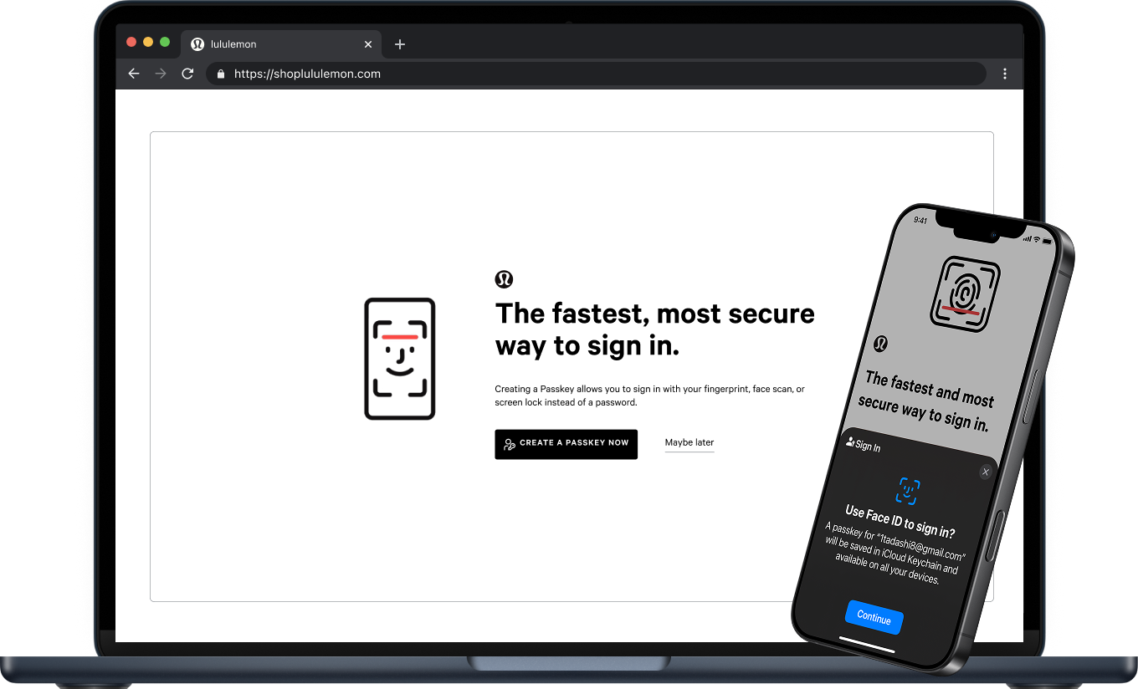Click the green maximize window button
The width and height of the screenshot is (1138, 689).
point(165,42)
